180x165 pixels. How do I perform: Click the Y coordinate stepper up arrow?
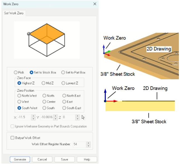coord(56,116)
